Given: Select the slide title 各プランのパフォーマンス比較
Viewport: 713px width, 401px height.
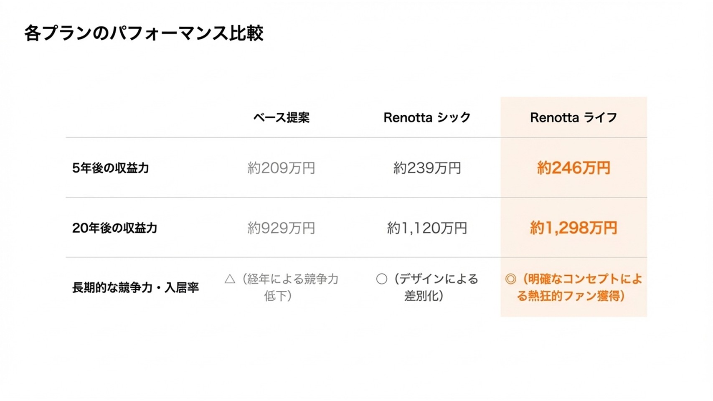Looking at the screenshot, I should [144, 33].
